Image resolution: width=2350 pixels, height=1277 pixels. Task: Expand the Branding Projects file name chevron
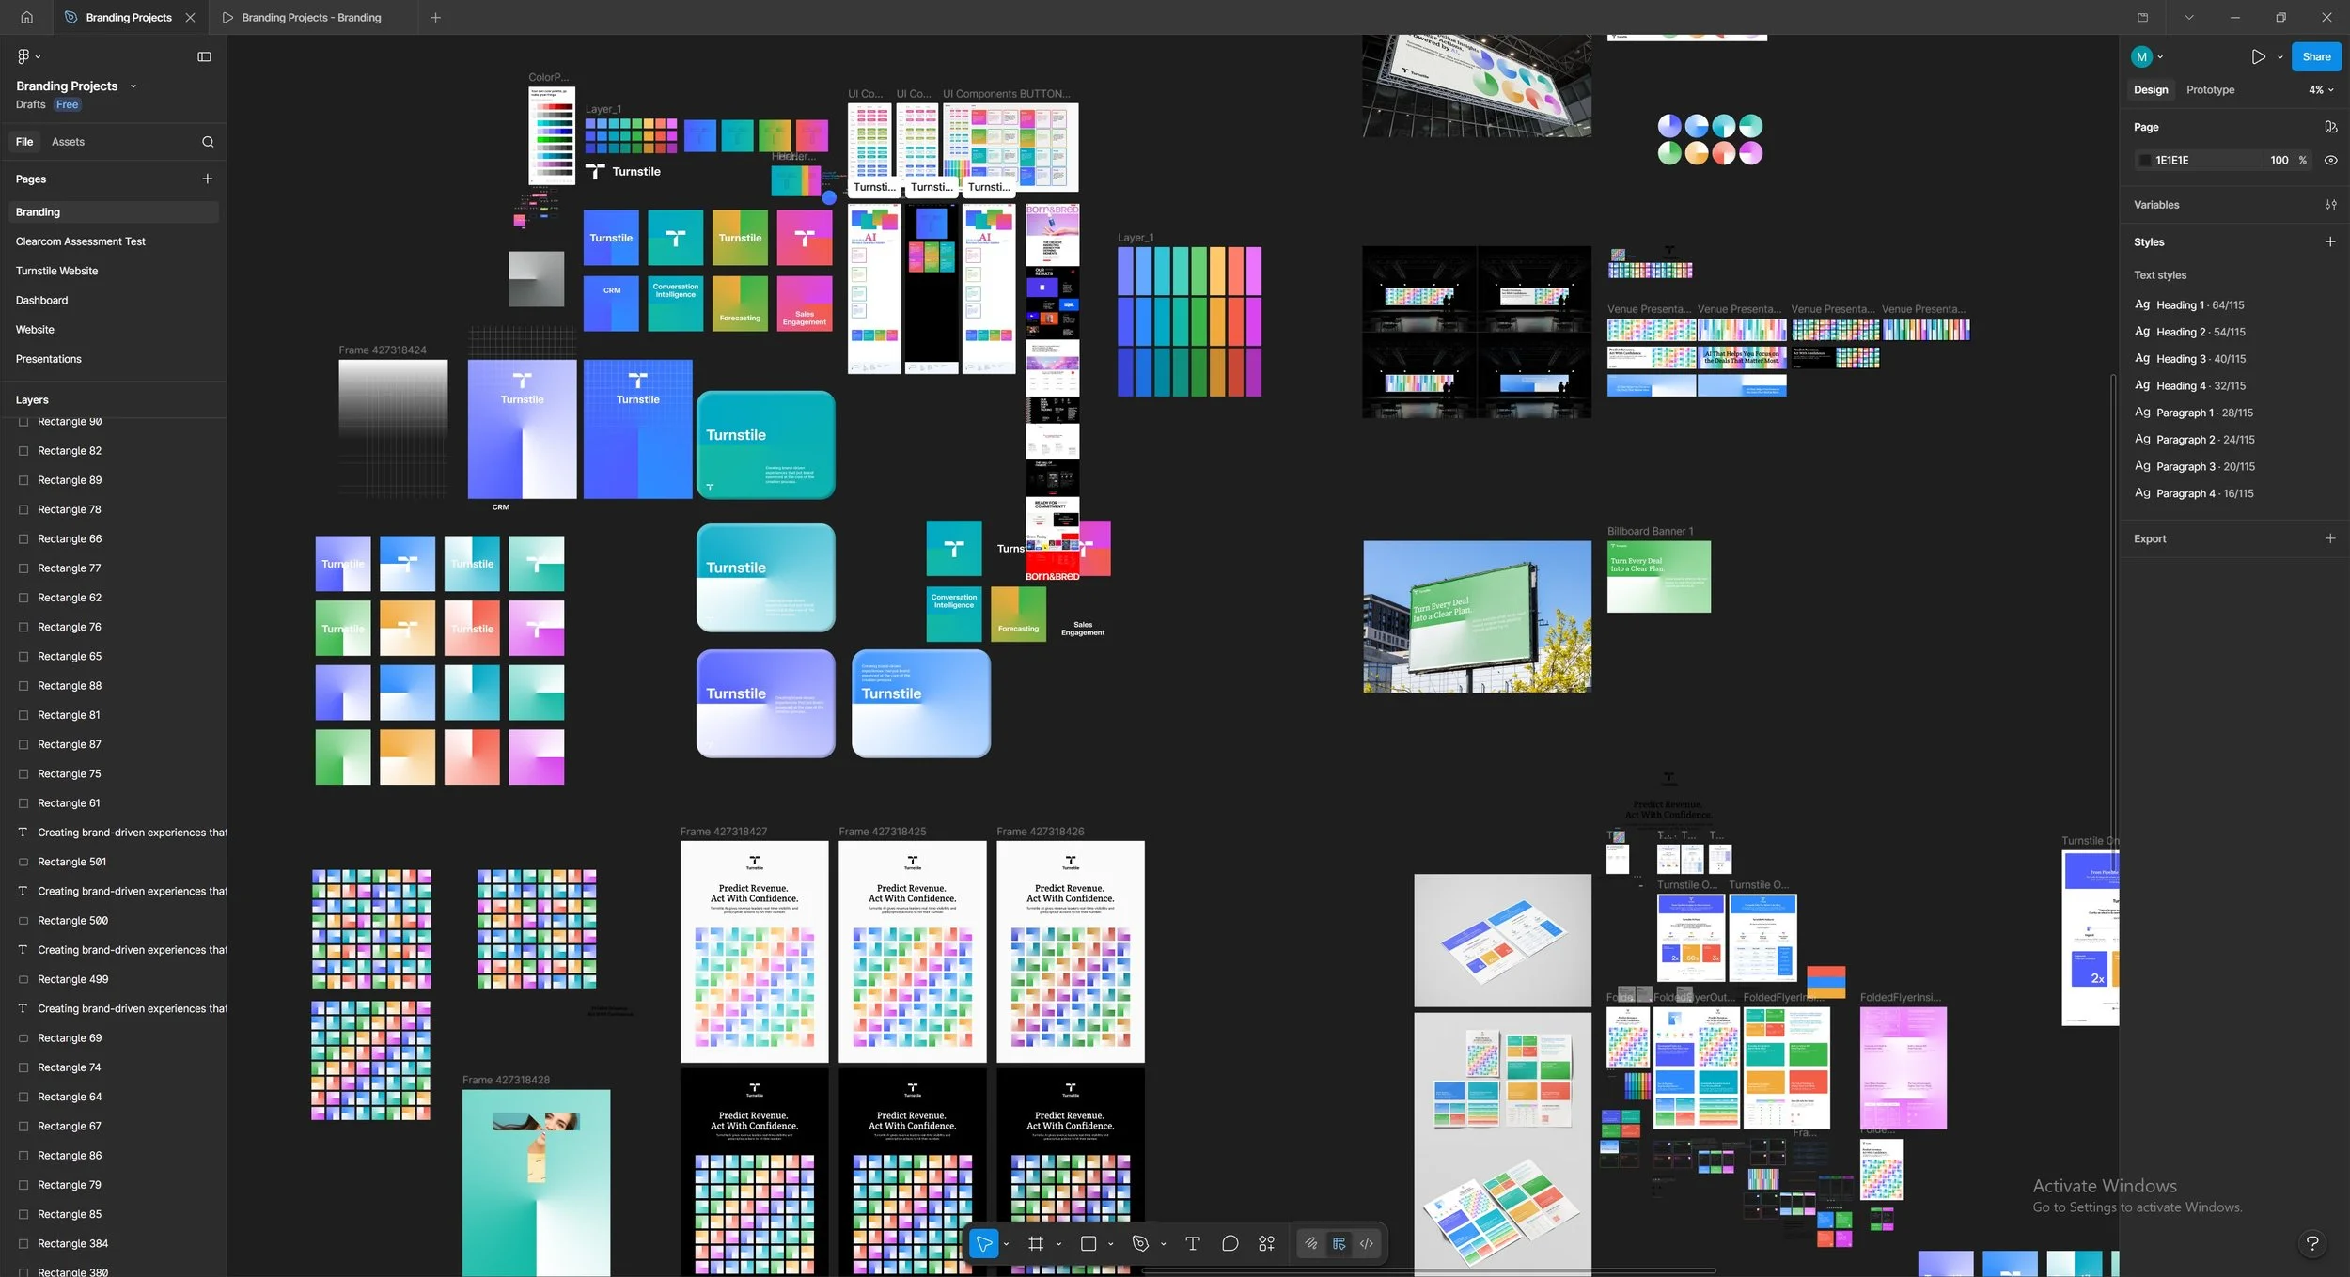[133, 86]
